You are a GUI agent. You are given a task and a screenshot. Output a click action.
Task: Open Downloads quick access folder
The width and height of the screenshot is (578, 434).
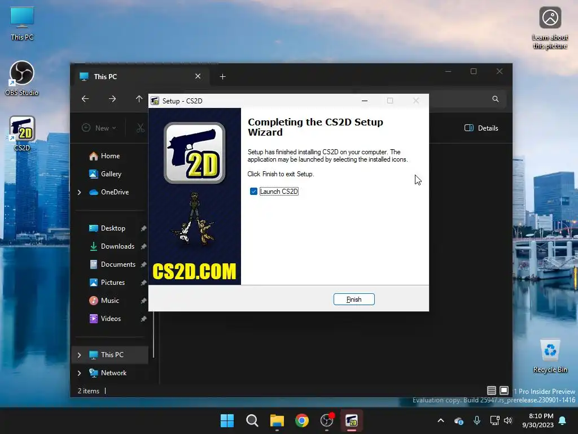117,246
